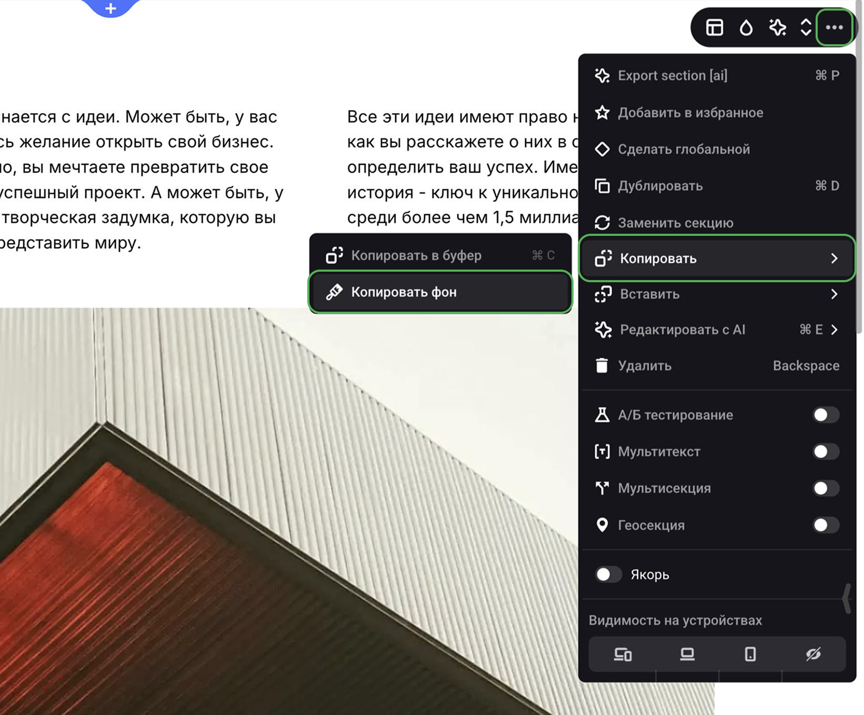Click the branch icon beside Мультисекция
Viewport: 864px width, 715px height.
pos(602,488)
